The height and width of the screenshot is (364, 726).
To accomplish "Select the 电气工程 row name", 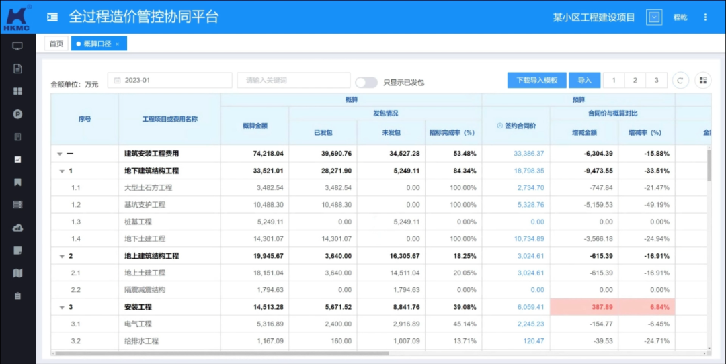I will (x=138, y=324).
